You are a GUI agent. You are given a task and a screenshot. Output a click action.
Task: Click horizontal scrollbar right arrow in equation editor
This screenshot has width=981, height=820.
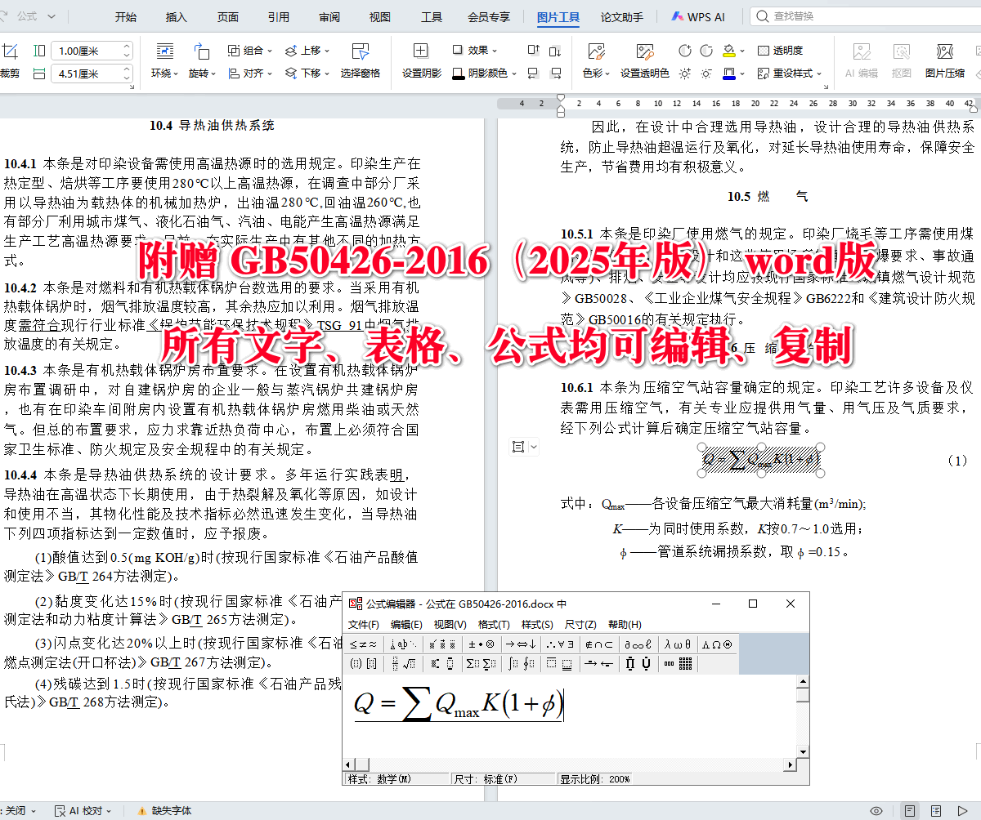(790, 765)
